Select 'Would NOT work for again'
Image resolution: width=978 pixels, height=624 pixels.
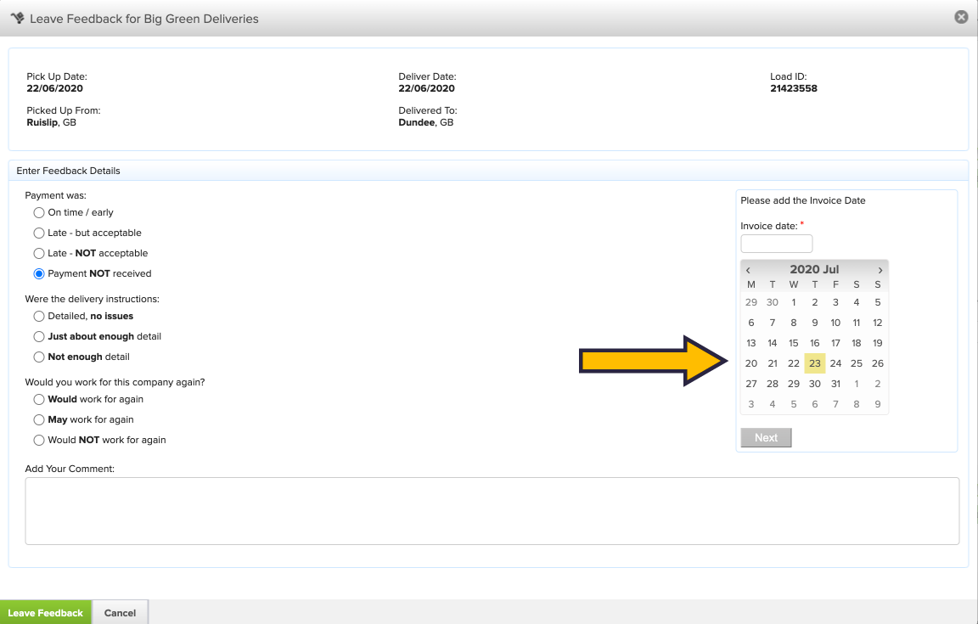click(39, 441)
